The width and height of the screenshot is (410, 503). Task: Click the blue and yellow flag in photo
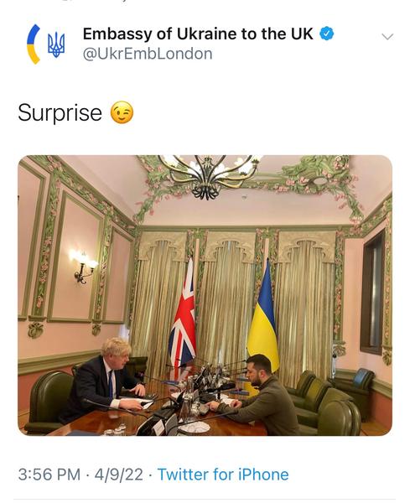pos(264,316)
